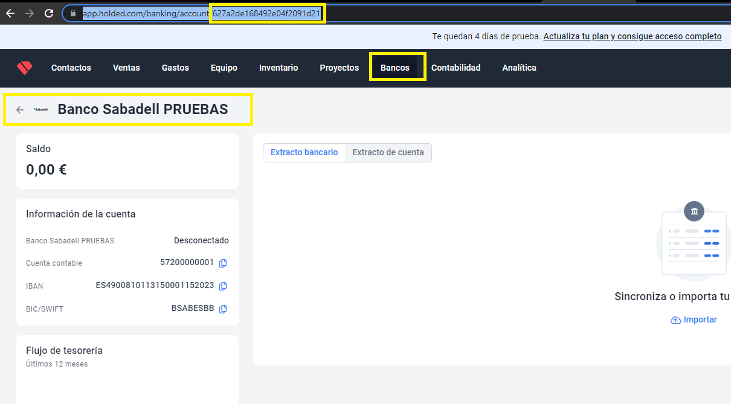The image size is (731, 404).
Task: Click the Información de la cuenta heading
Action: pyautogui.click(x=81, y=214)
